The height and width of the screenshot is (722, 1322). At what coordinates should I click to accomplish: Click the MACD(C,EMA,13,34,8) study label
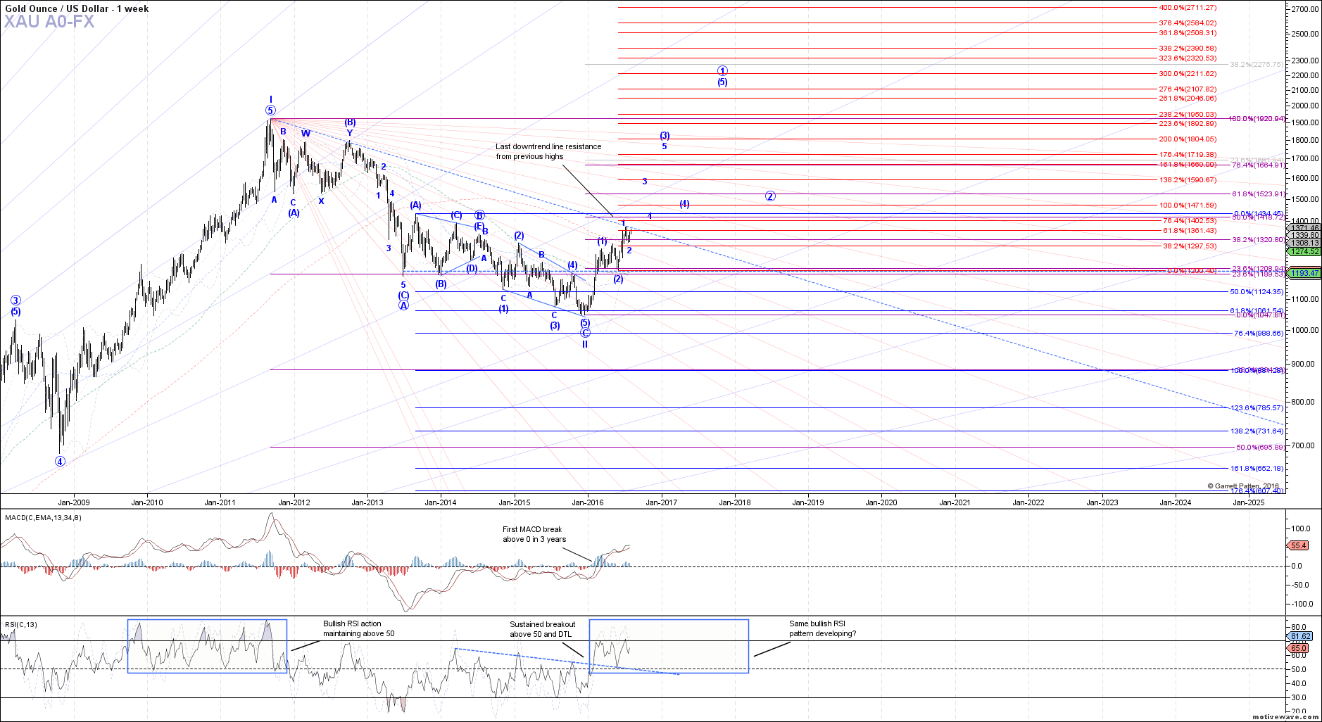point(43,517)
